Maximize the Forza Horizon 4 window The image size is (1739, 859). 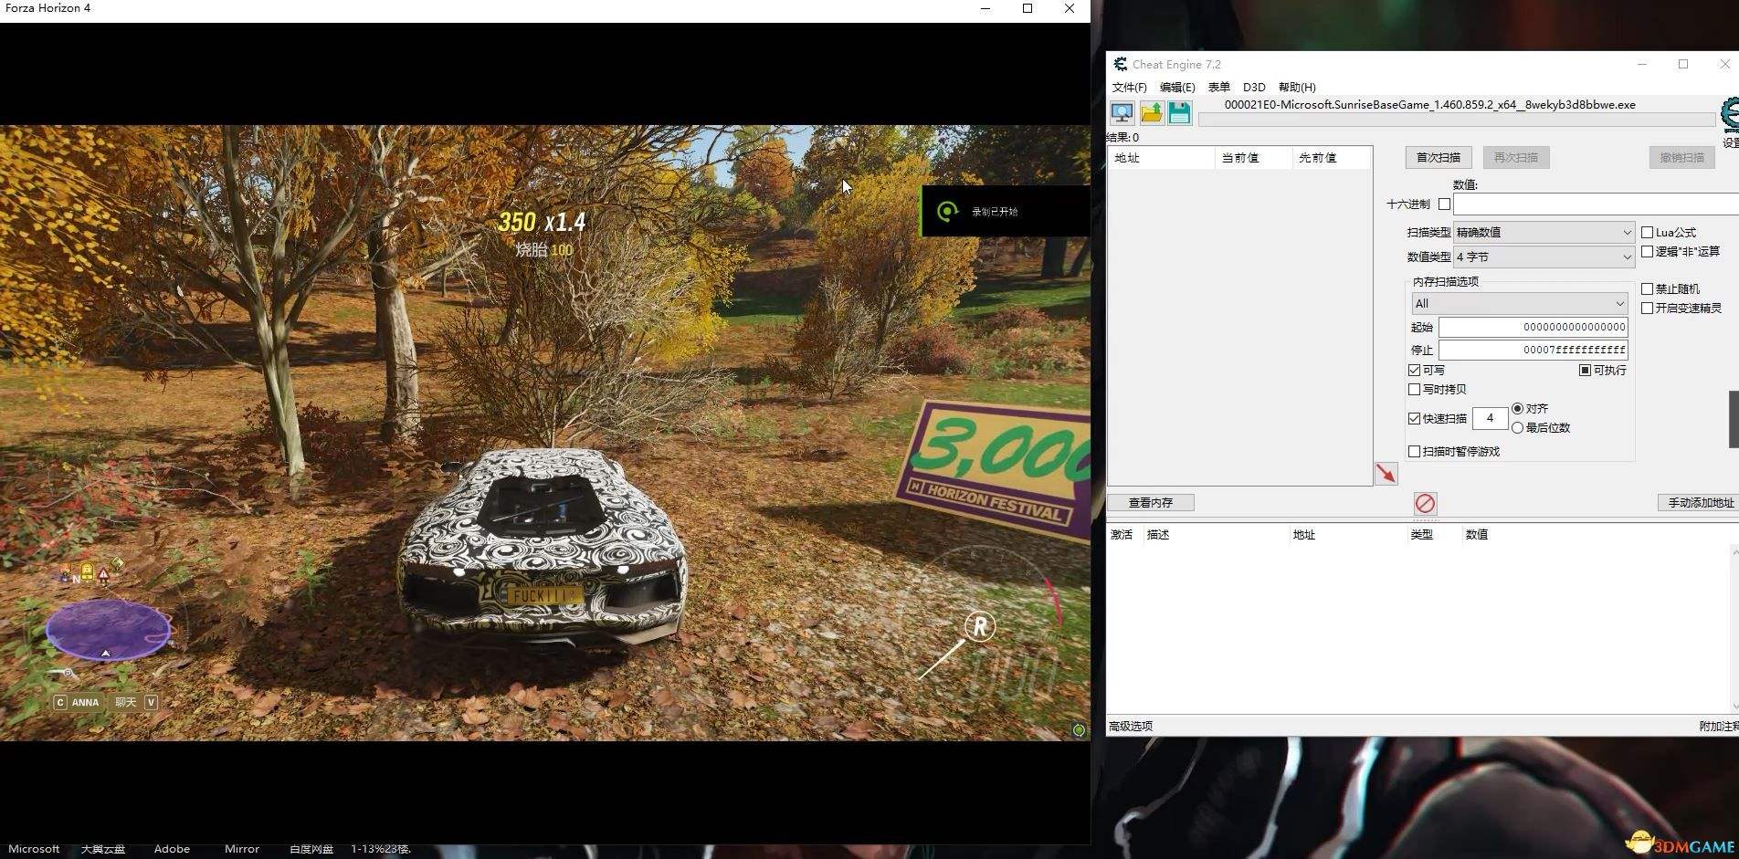1028,8
